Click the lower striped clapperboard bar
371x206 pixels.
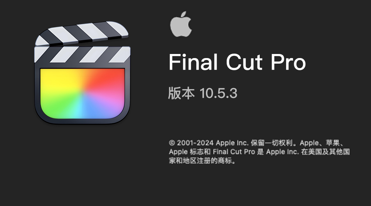click(x=82, y=54)
